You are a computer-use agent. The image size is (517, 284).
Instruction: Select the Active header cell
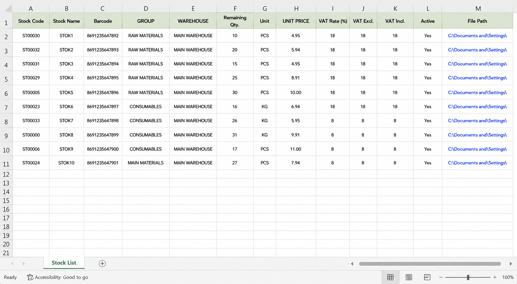coord(428,21)
